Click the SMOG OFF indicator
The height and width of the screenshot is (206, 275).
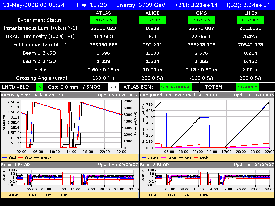(x=113, y=87)
